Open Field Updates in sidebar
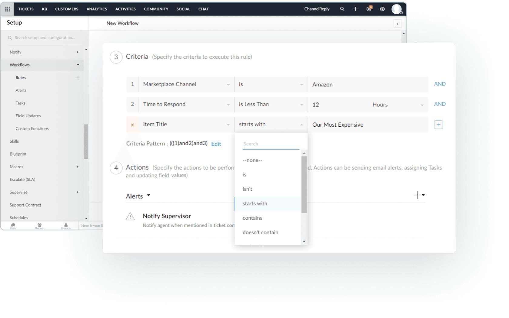The image size is (509, 318). pos(28,116)
